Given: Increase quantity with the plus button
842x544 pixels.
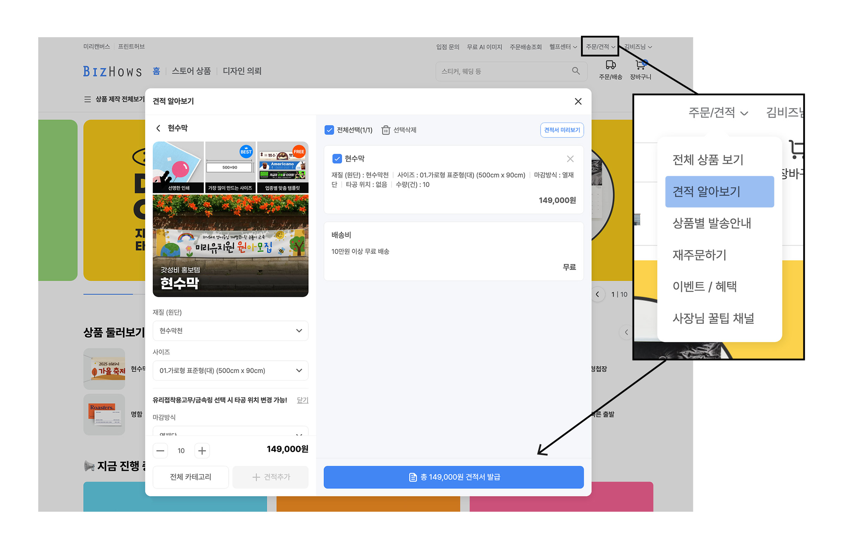Looking at the screenshot, I should coord(202,451).
